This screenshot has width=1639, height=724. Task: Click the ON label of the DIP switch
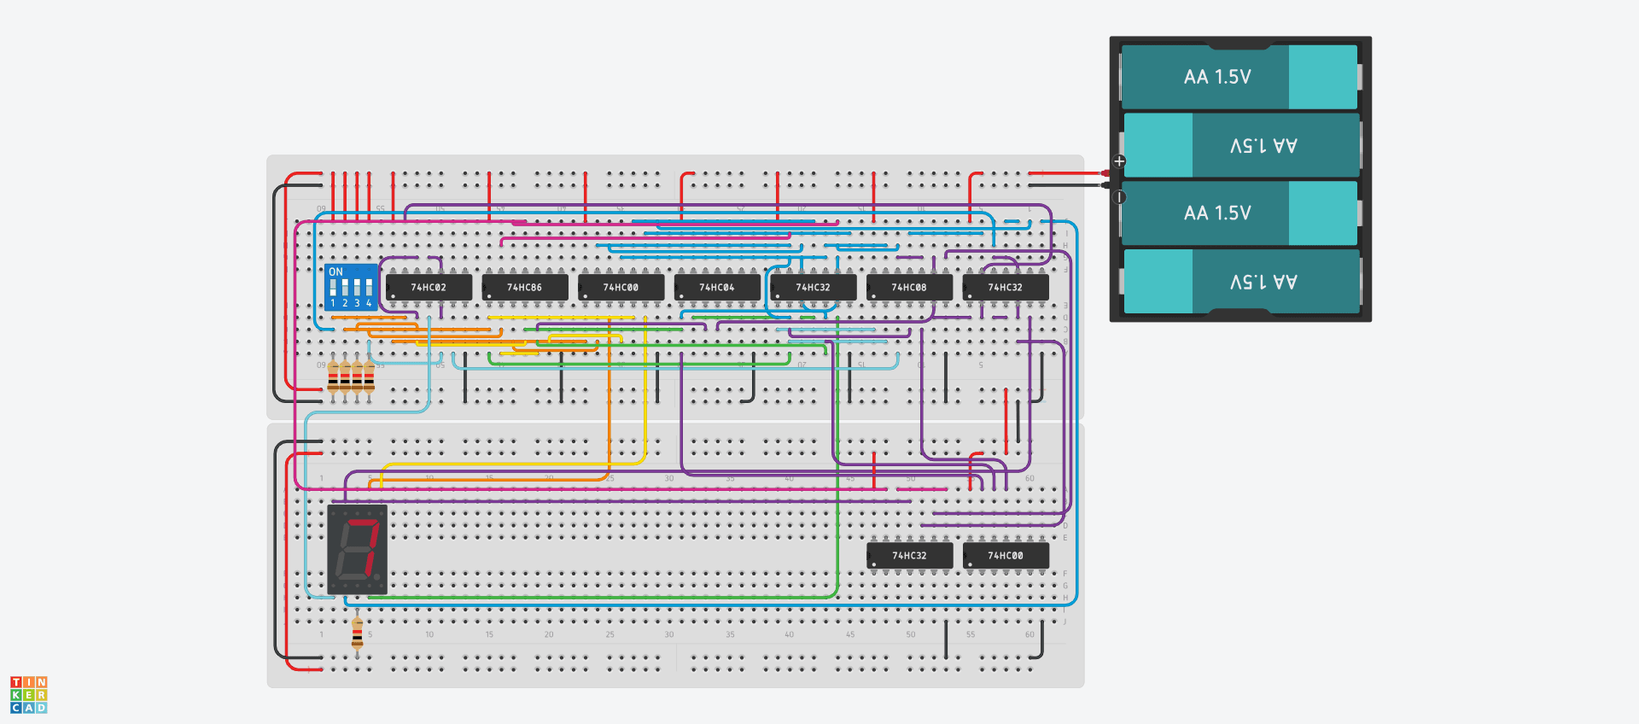point(335,271)
